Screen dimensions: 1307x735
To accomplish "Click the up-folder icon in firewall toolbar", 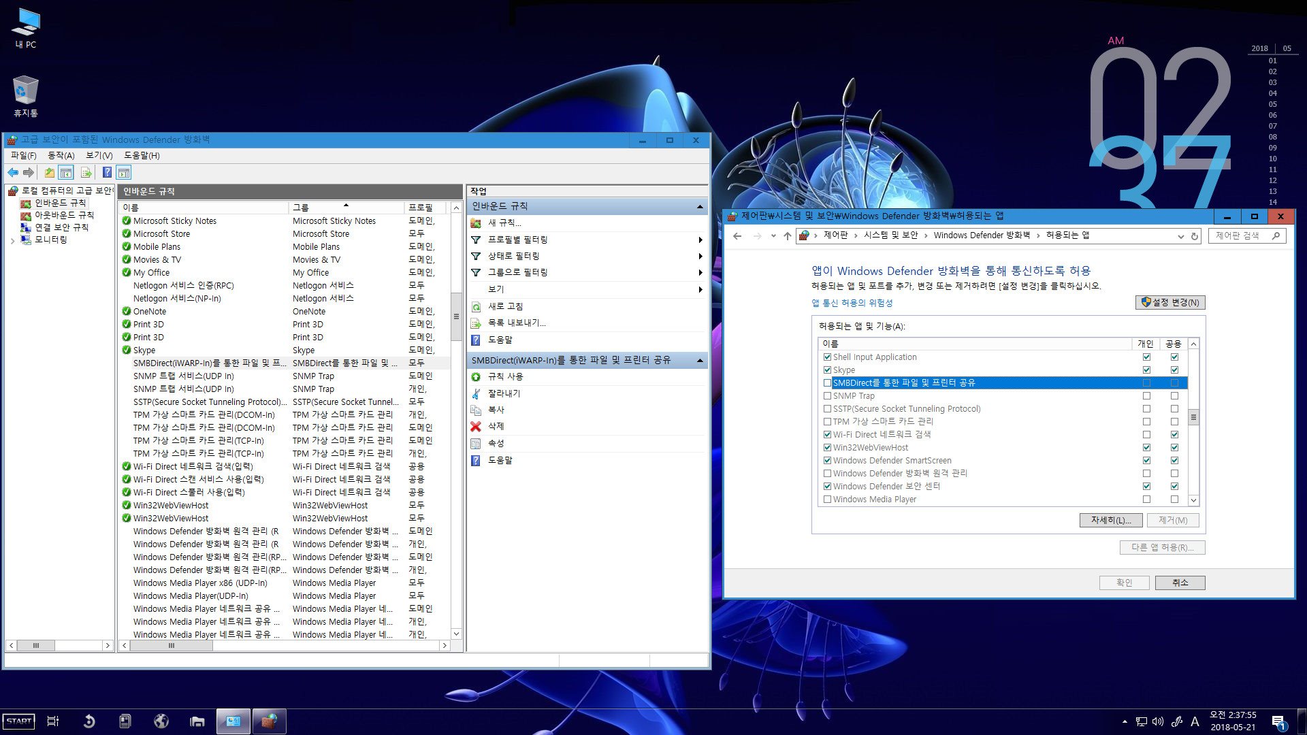I will click(x=50, y=173).
